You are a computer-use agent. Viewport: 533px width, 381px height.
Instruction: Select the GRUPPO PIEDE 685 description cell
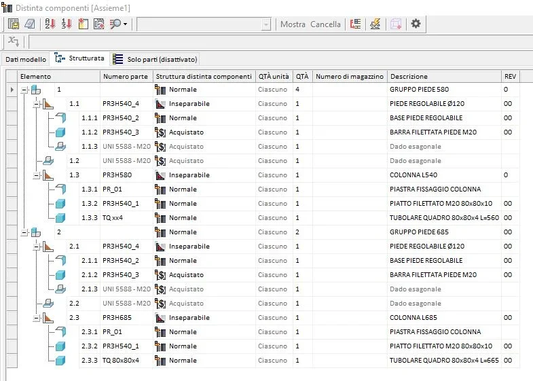444,232
